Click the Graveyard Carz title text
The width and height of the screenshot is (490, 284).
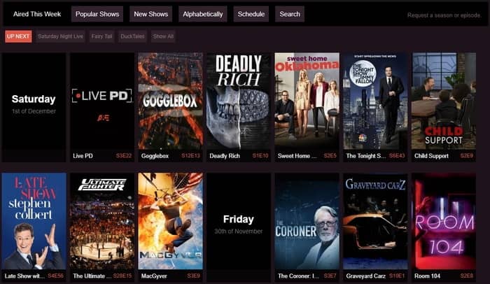click(365, 276)
